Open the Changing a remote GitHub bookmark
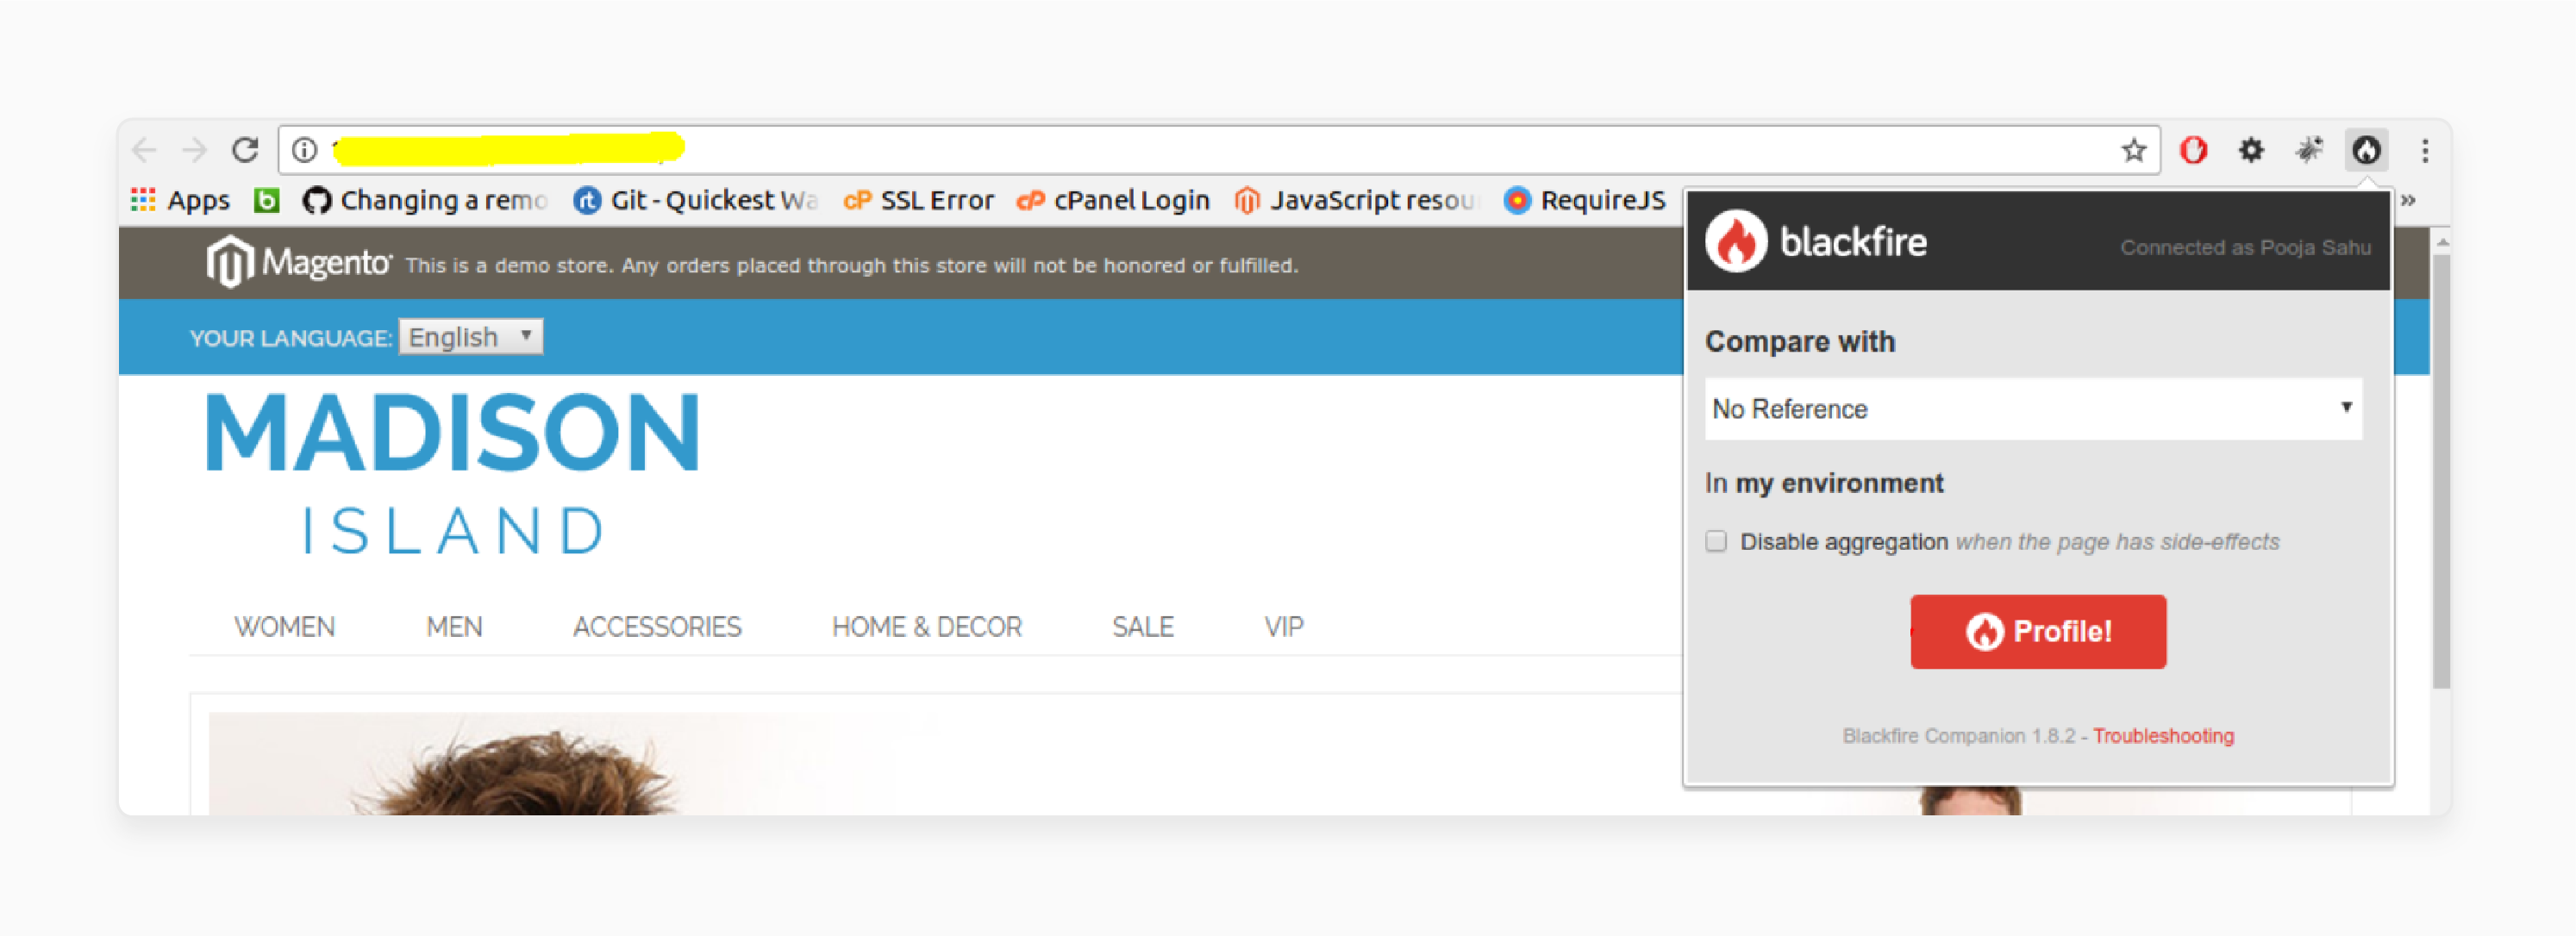The image size is (2576, 936). [426, 200]
